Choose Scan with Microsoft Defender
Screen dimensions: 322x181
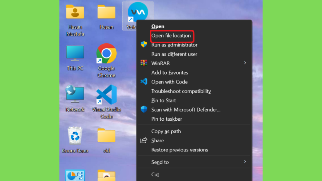tap(186, 110)
